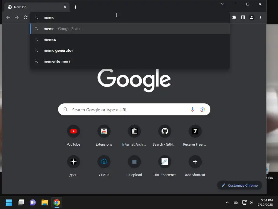The width and height of the screenshot is (278, 209).
Task: Go back using the back arrow
Action: (x=8, y=17)
